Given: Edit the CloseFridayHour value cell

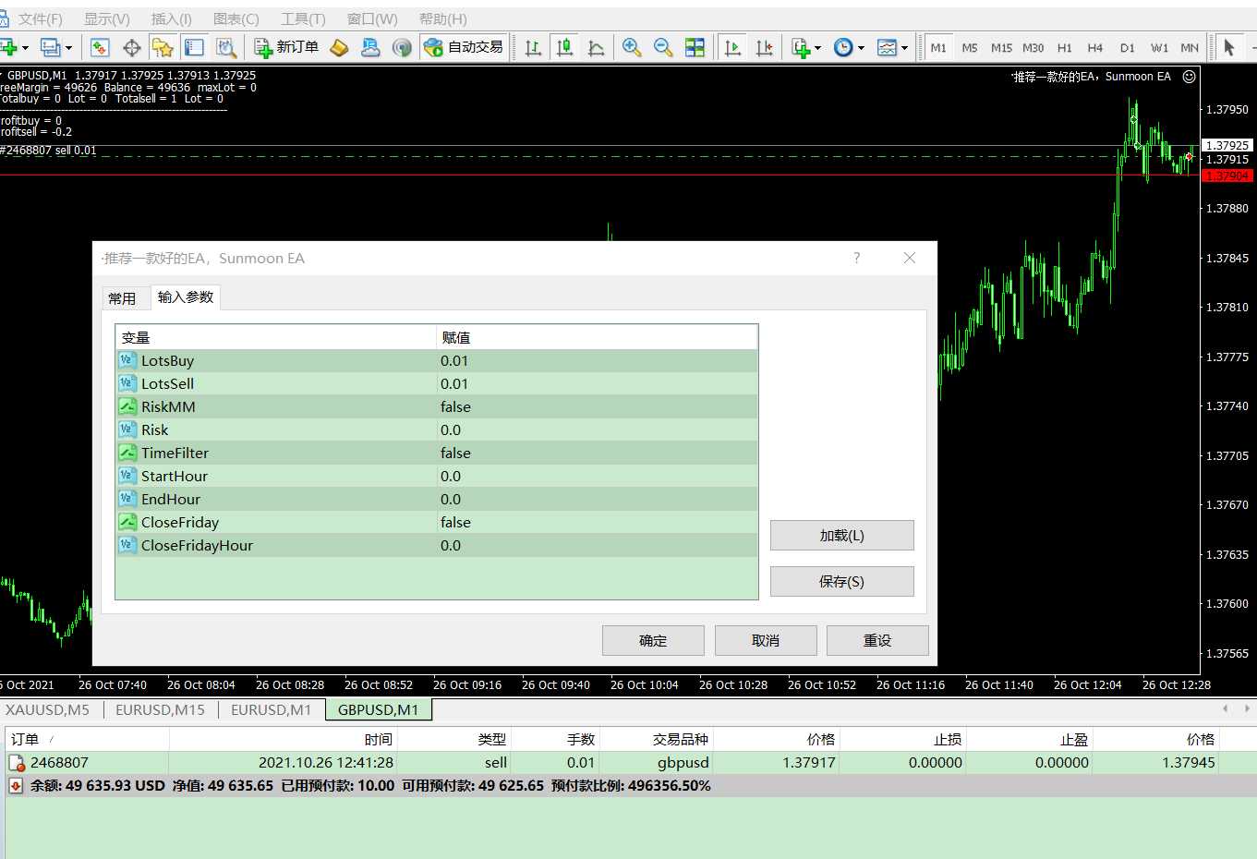Looking at the screenshot, I should [x=597, y=545].
